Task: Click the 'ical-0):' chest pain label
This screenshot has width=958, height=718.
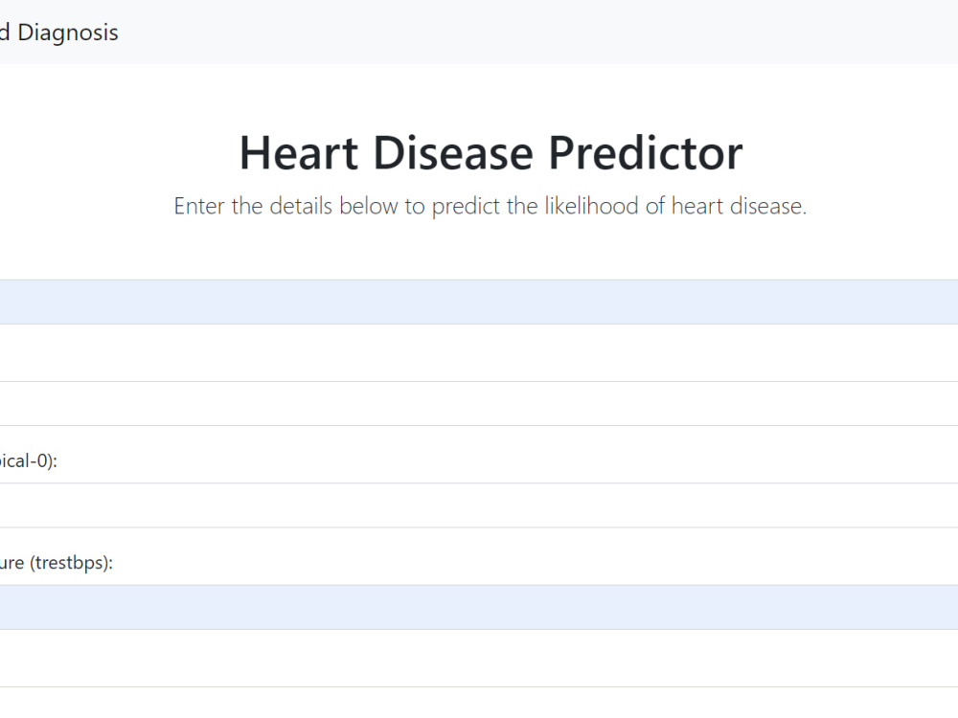Action: [x=29, y=461]
